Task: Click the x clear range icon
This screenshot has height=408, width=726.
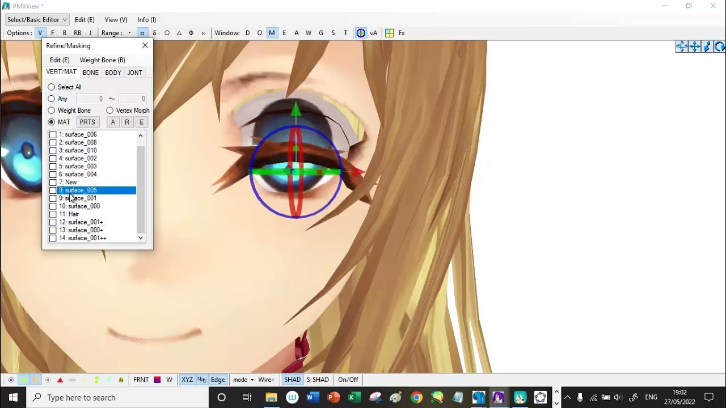Action: tap(203, 33)
